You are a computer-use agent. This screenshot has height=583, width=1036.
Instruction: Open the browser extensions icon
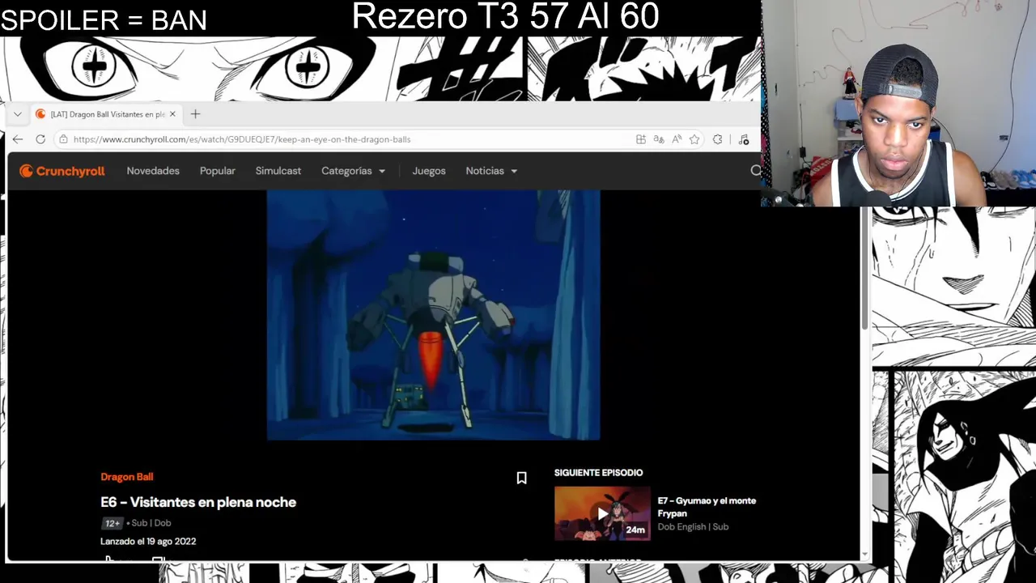[717, 139]
